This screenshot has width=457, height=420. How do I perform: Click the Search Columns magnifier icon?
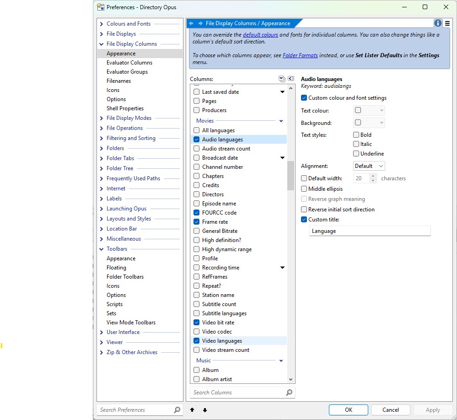pyautogui.click(x=289, y=392)
